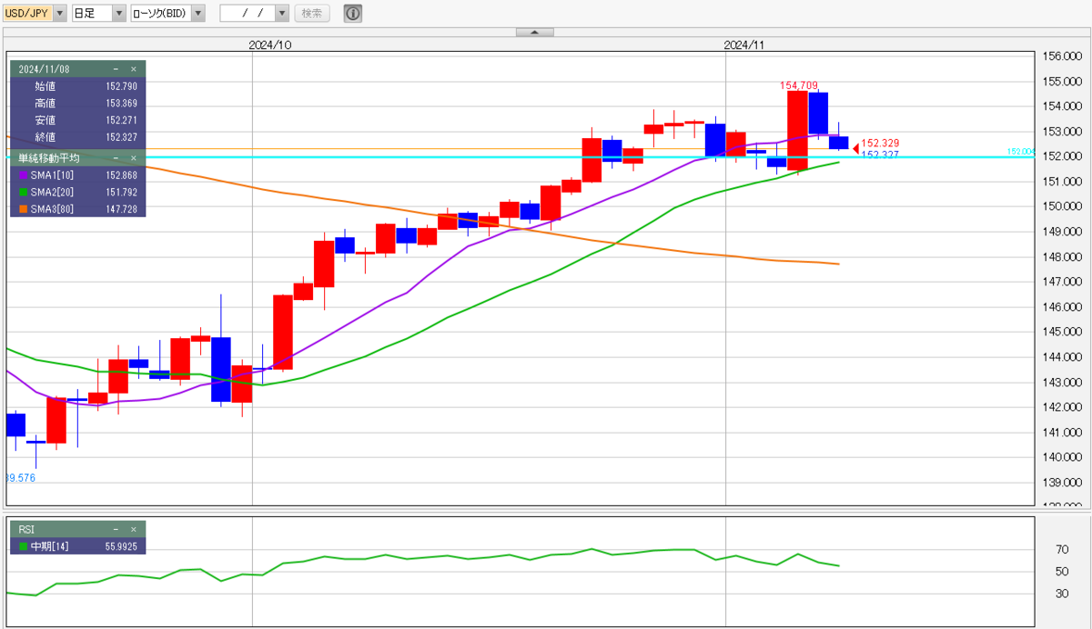This screenshot has width=1092, height=629.
Task: Click the 148.000 price axis label
Action: click(x=1061, y=257)
